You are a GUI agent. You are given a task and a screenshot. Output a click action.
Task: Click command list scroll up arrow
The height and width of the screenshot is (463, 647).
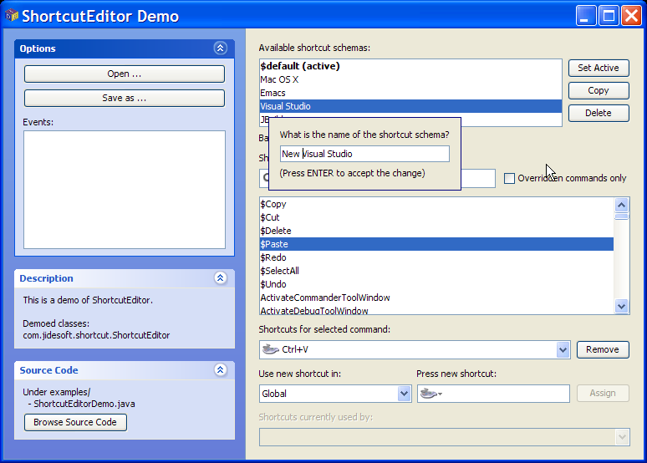click(621, 205)
